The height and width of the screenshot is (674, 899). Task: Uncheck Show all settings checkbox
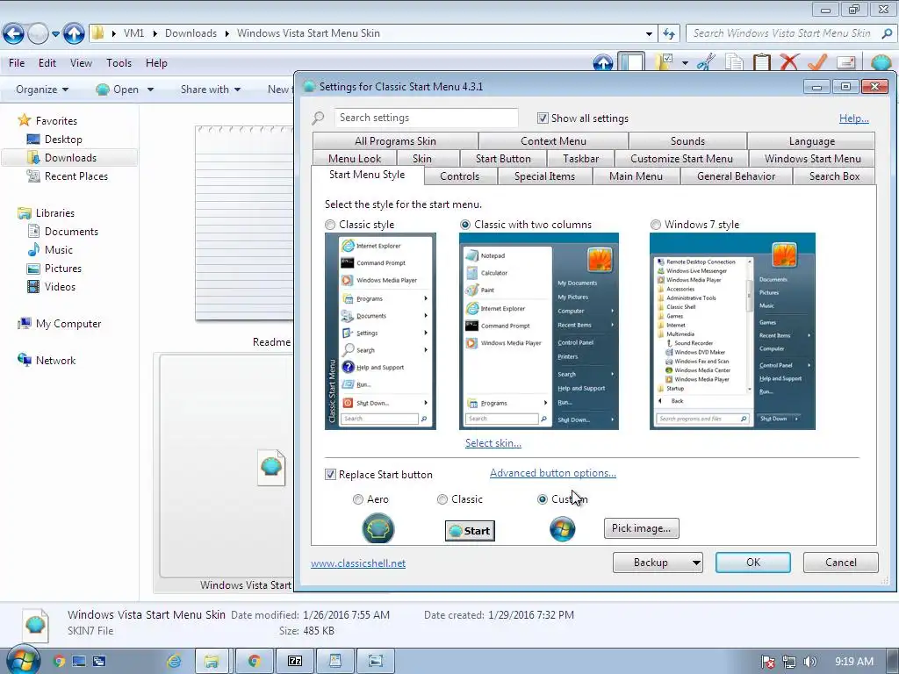(x=543, y=118)
